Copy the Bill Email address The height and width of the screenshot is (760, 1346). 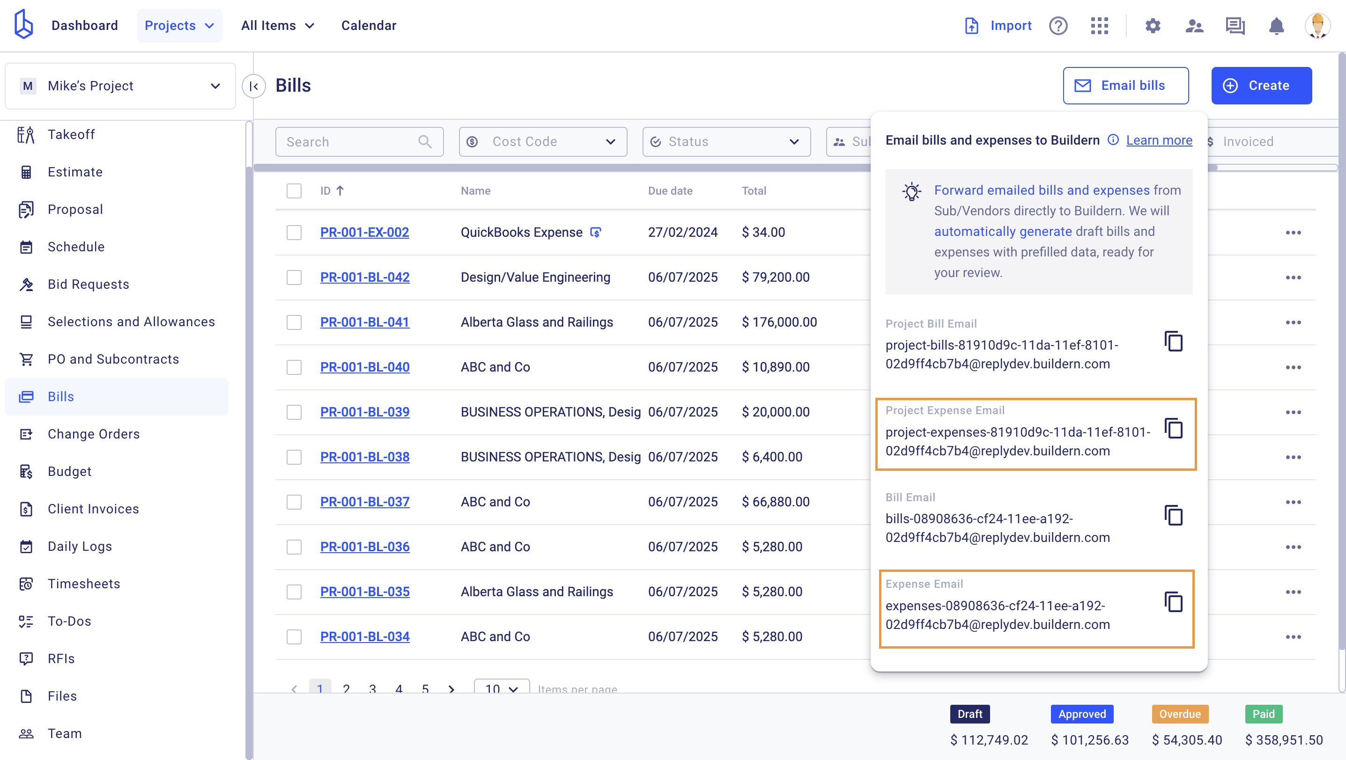(x=1174, y=515)
